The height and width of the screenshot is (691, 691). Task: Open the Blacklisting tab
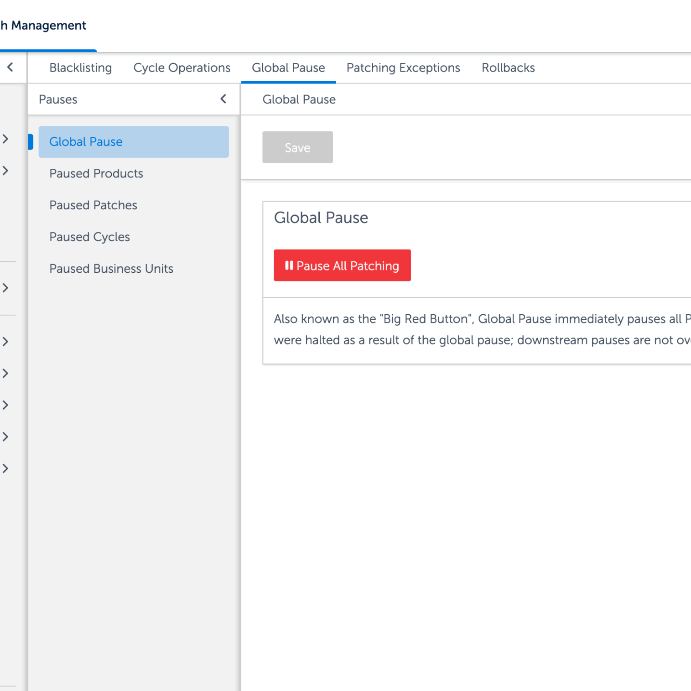tap(80, 68)
